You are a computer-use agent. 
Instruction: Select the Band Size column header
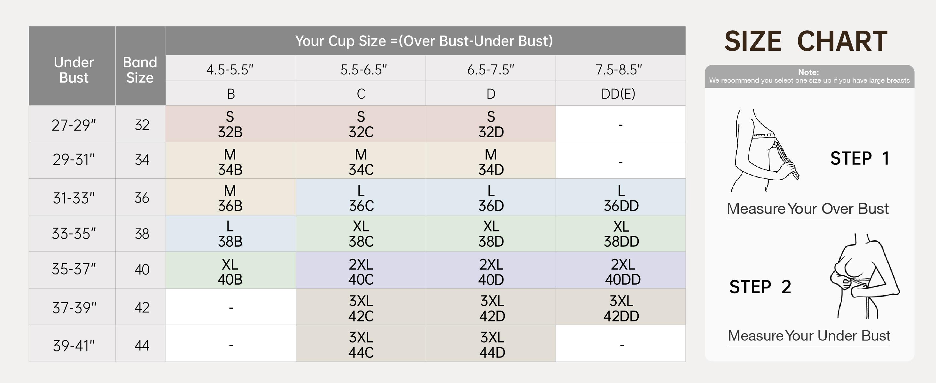tap(140, 70)
